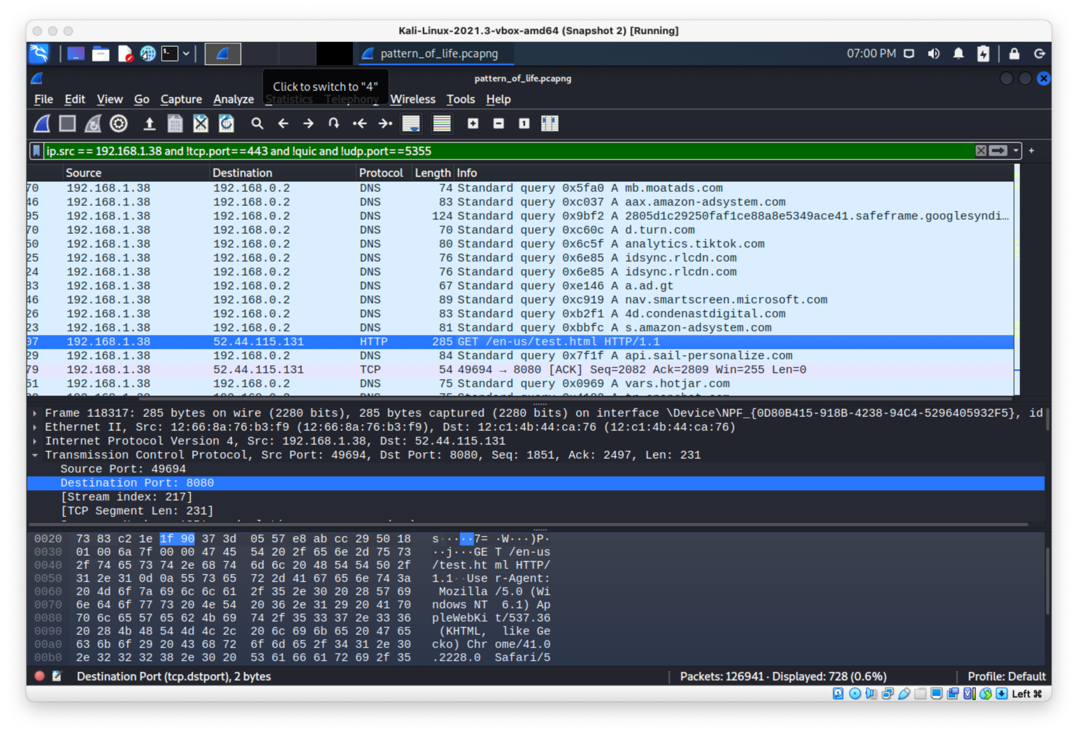This screenshot has width=1078, height=734.
Task: Open the View menu
Action: [109, 99]
